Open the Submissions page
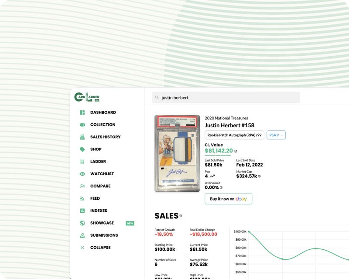 click(104, 235)
